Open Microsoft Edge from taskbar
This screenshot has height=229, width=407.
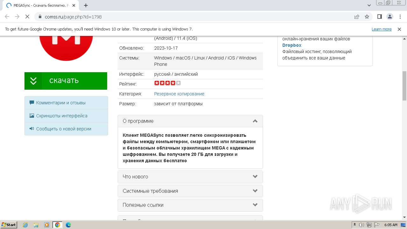(68, 225)
